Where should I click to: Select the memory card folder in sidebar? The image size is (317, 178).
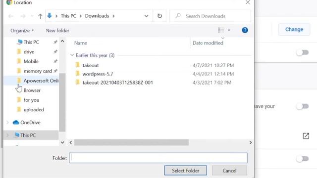(38, 71)
